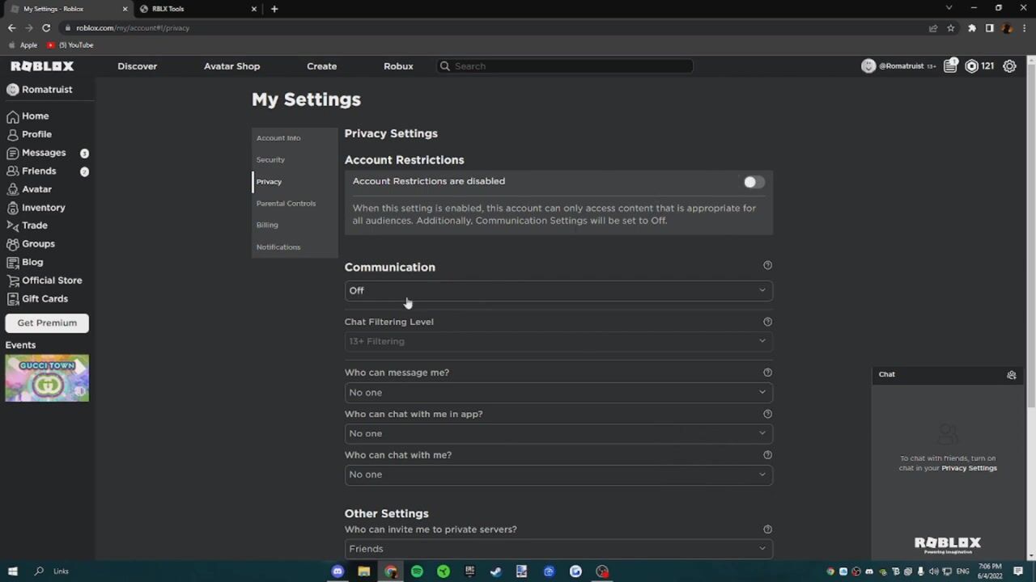
Task: Open Groups in the sidebar
Action: (x=31, y=244)
